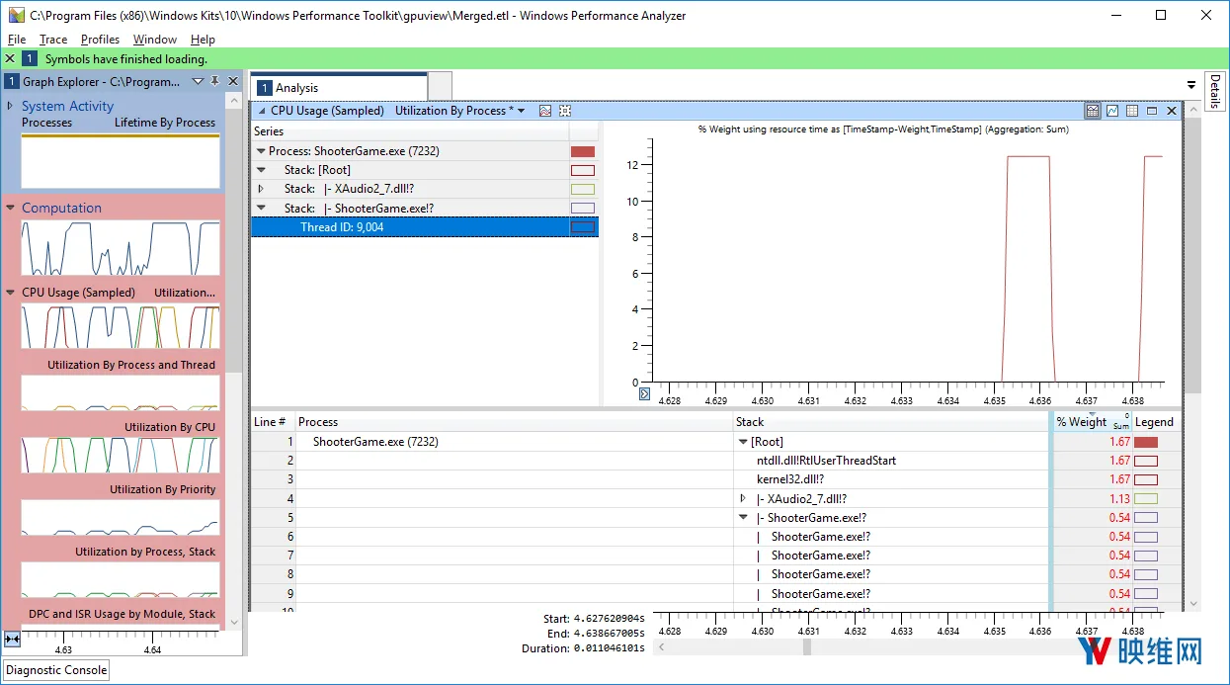Open the Trace menu

tap(53, 40)
